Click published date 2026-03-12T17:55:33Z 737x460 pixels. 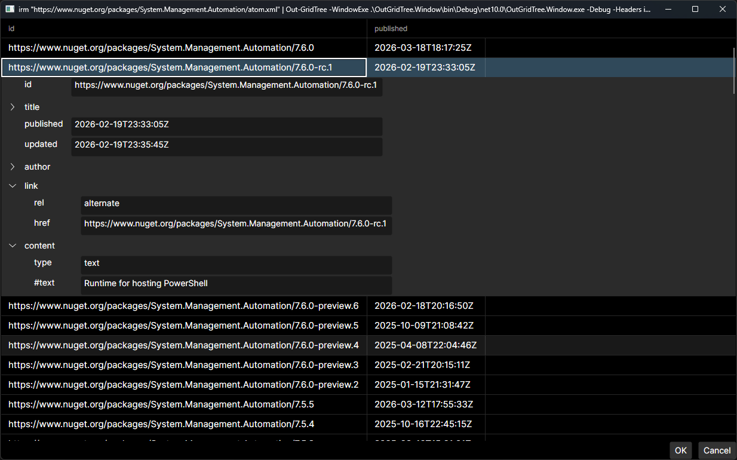423,404
